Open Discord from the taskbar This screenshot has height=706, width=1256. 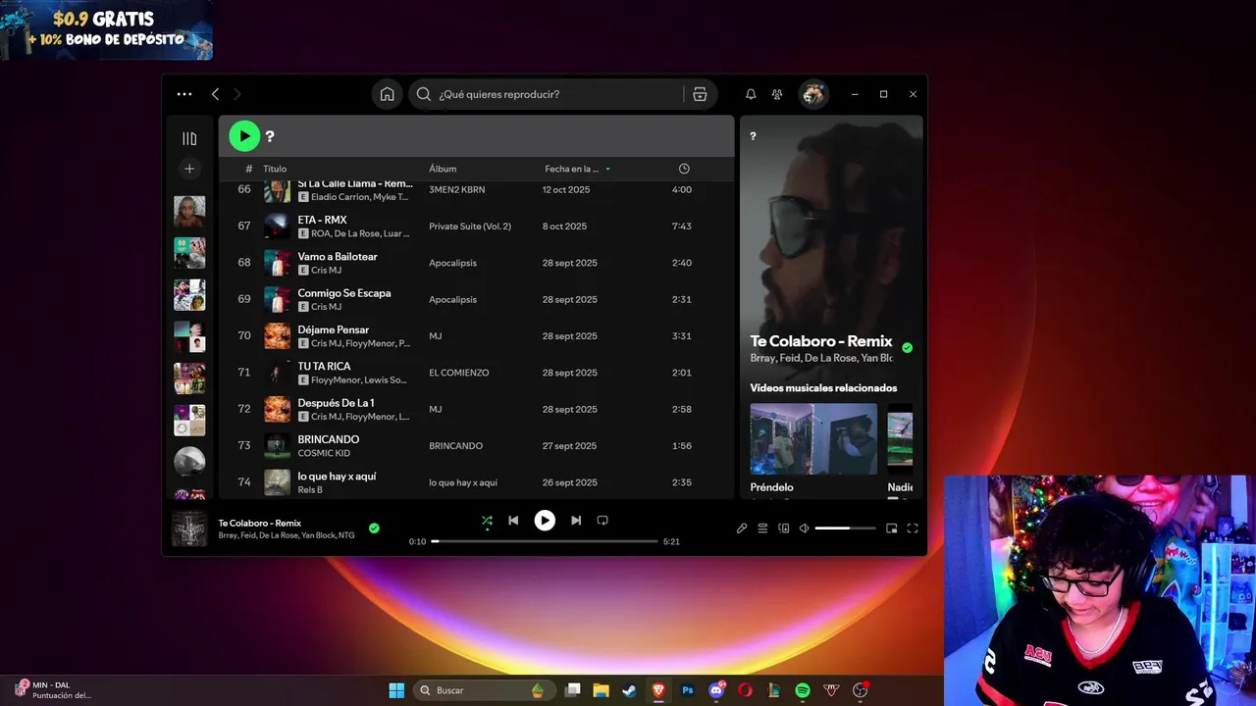[x=717, y=690]
